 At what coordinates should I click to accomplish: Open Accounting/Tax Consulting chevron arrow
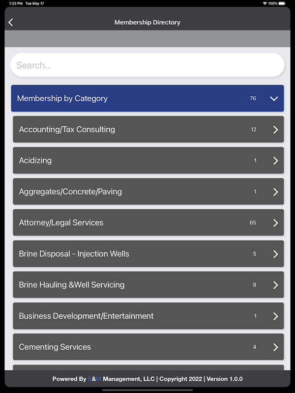point(275,130)
